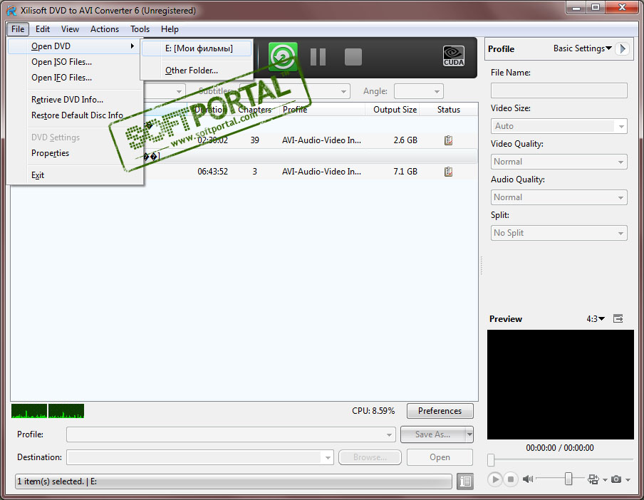Click the preview Stop button
The image size is (644, 500).
[511, 479]
